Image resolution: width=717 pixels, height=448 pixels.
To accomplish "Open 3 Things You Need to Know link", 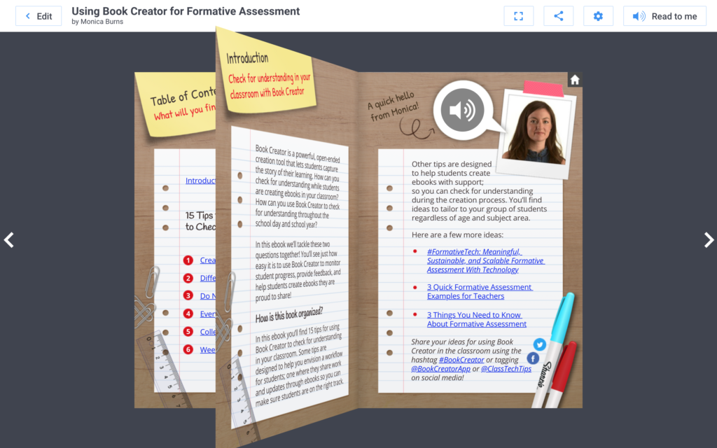I will point(476,319).
